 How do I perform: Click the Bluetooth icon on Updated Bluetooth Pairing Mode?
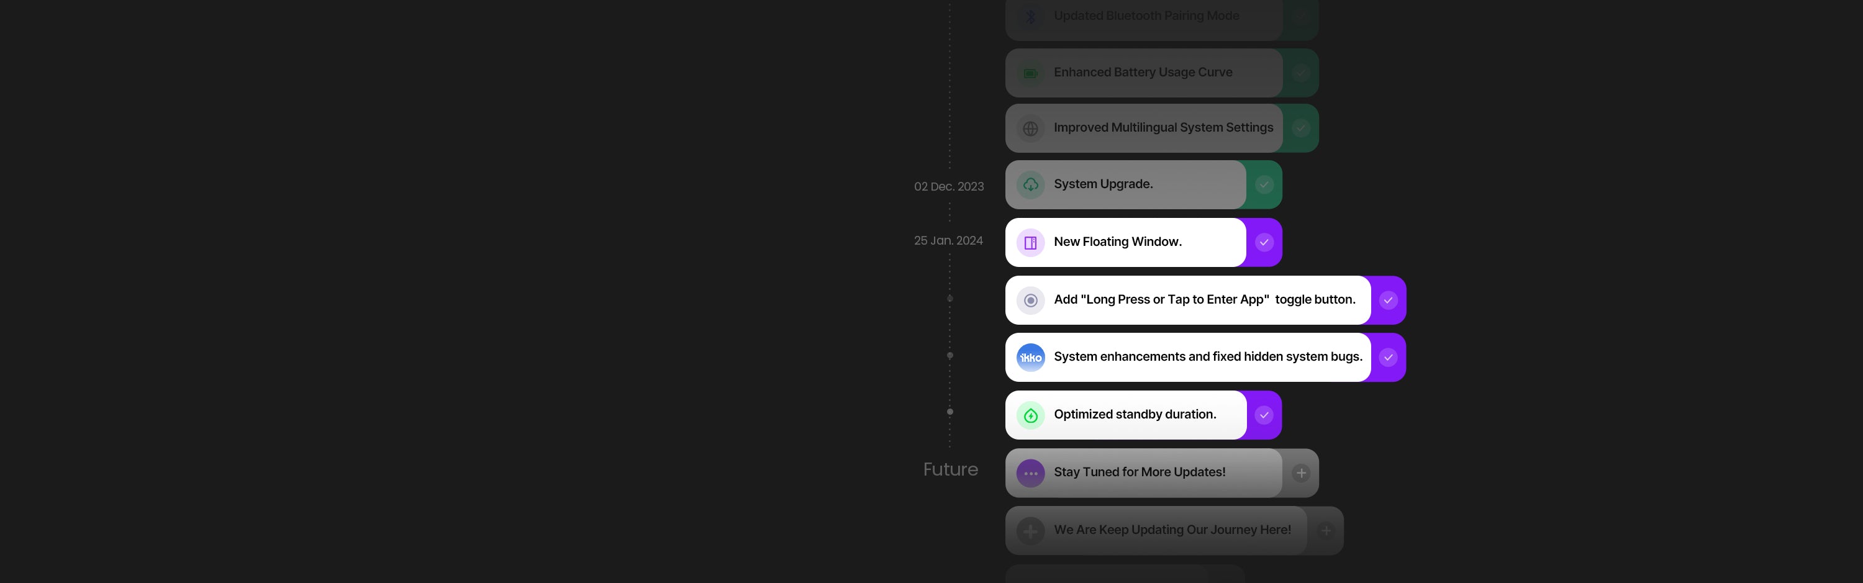1031,16
